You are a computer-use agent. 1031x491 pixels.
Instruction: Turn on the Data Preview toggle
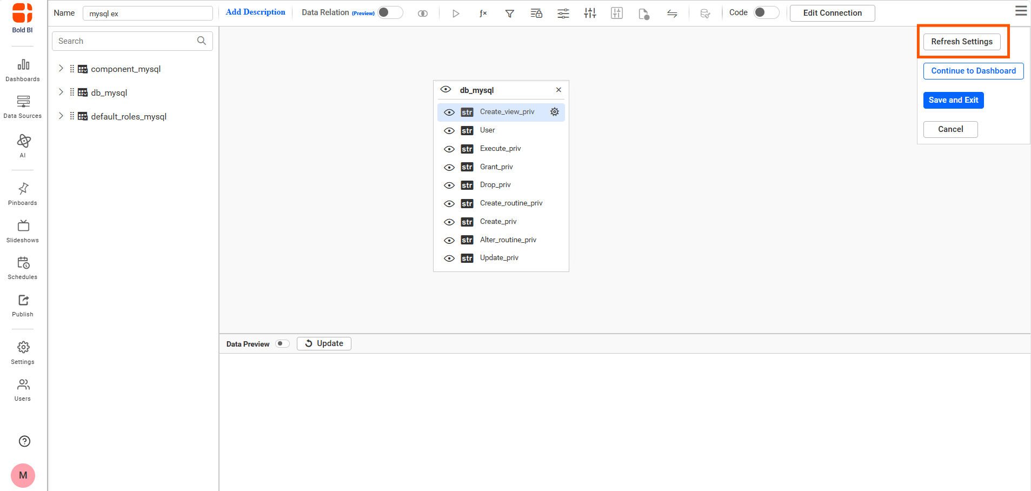click(282, 344)
